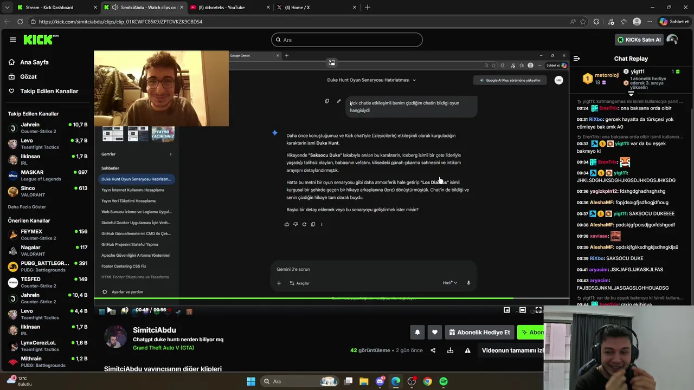Refresh the browser page
This screenshot has height=390, width=694.
tap(20, 22)
